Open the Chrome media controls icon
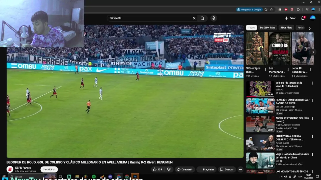321x180 pixels. pyautogui.click(x=307, y=9)
